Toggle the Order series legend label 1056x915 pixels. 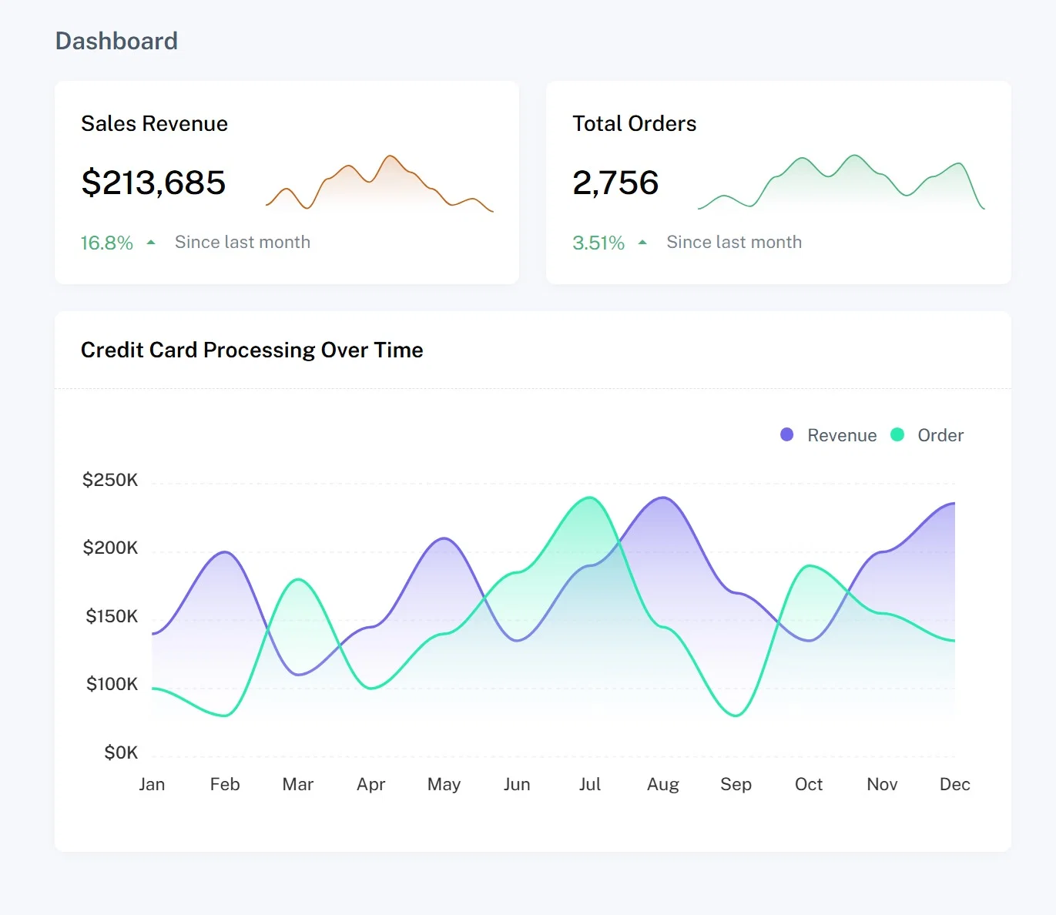tap(940, 436)
